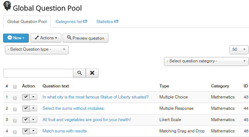Open the 'Select question category' dropdown

[x=206, y=61]
